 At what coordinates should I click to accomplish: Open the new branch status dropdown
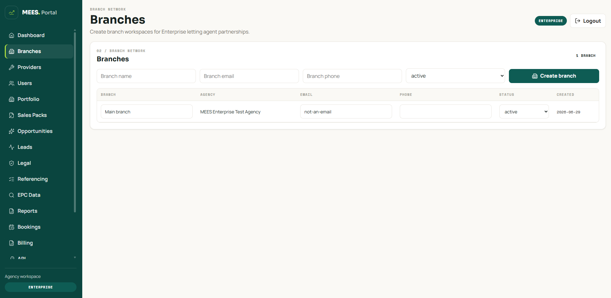(455, 76)
